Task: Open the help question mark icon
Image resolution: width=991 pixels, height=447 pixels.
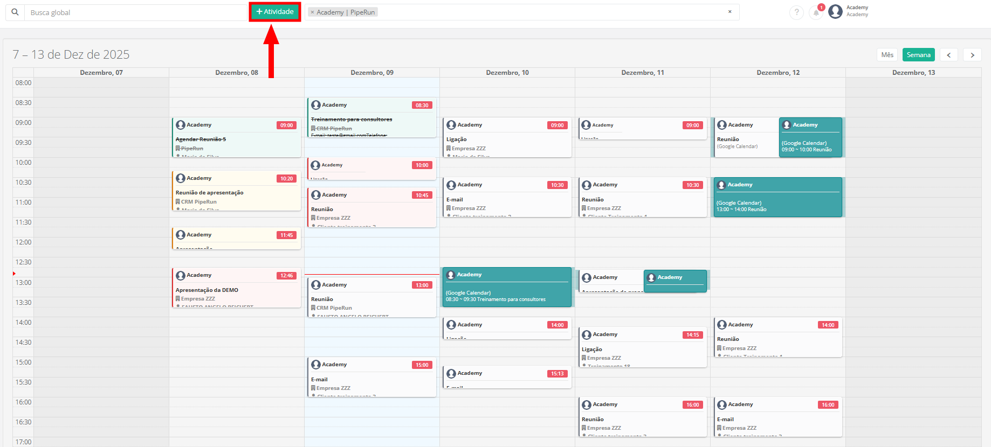Action: coord(796,12)
